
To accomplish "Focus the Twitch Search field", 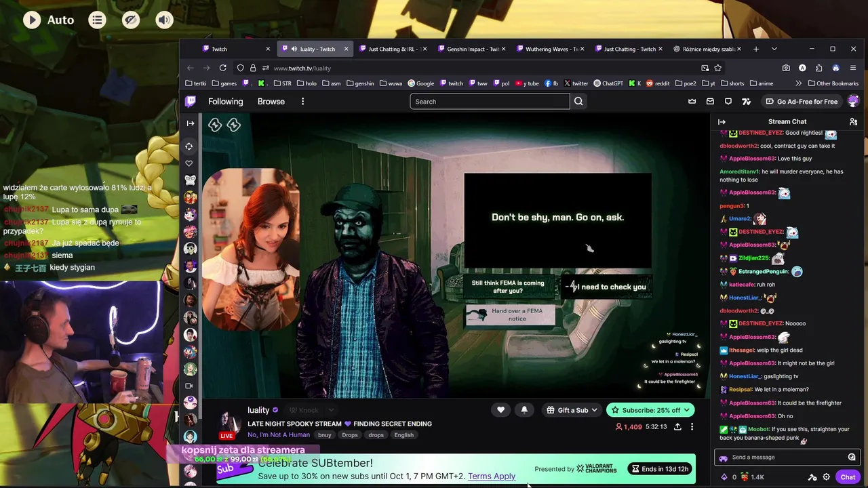I will tap(490, 102).
